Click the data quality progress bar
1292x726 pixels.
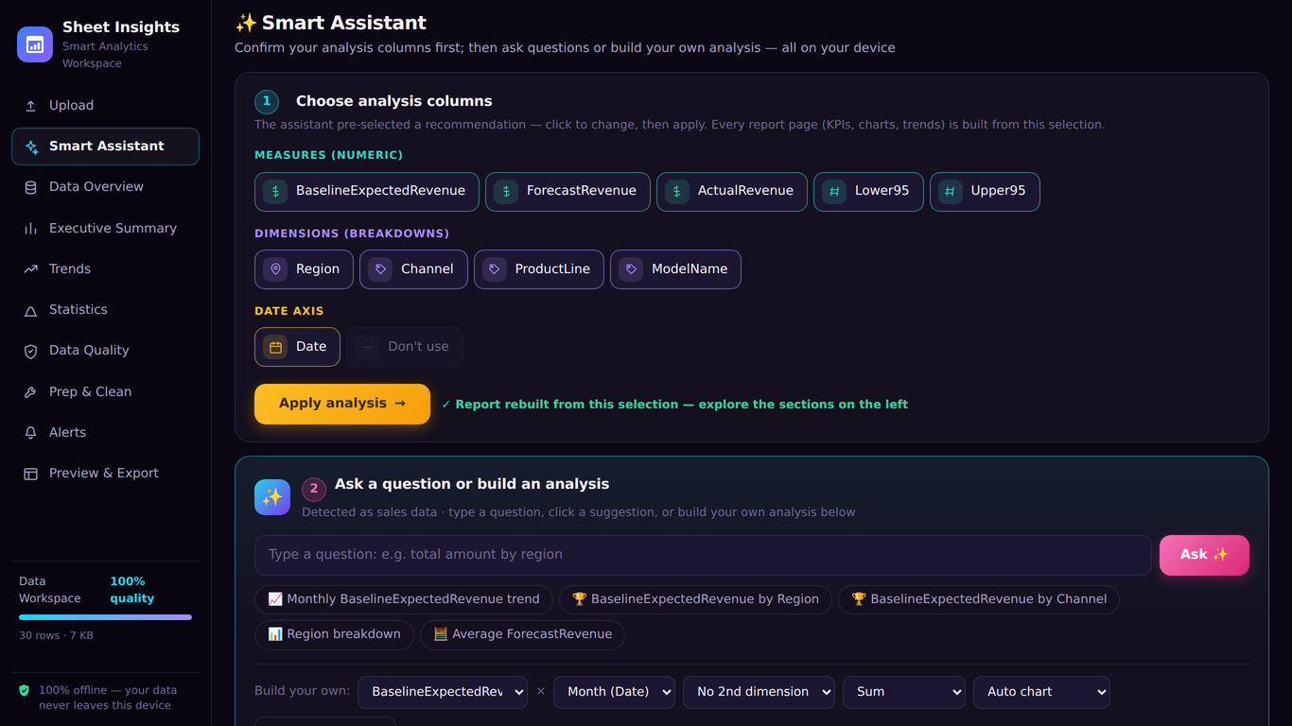(x=105, y=617)
